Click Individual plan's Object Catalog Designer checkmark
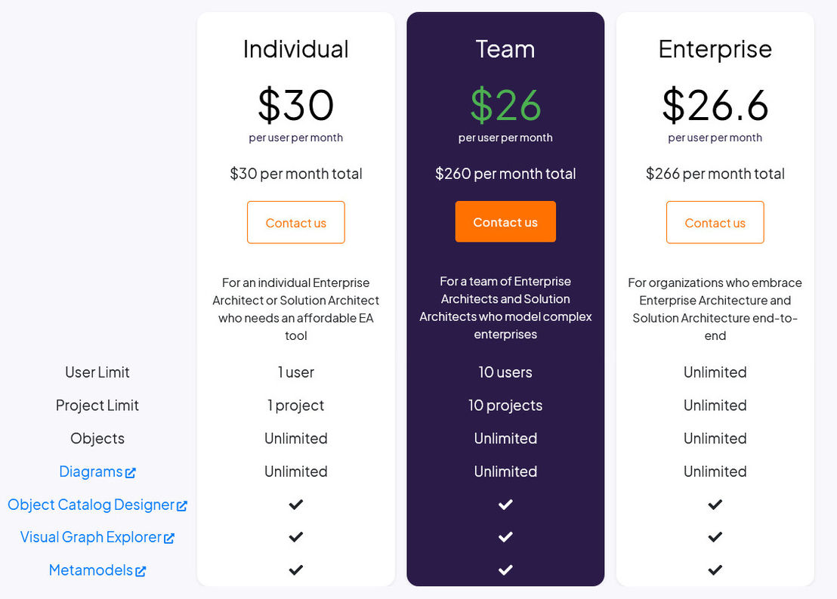Screen dimensions: 837x599 295,505
